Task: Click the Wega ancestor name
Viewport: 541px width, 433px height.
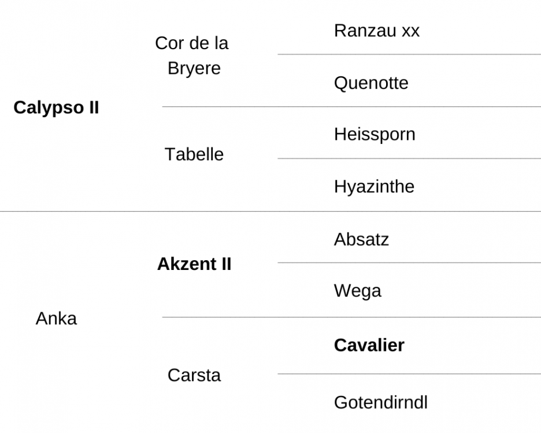Action: pyautogui.click(x=357, y=291)
